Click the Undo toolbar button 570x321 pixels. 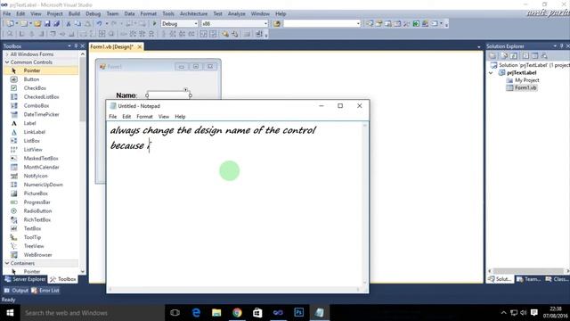[x=99, y=24]
